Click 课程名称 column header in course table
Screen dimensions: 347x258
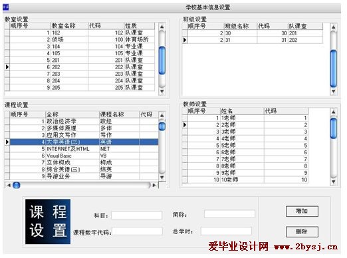(x=119, y=114)
